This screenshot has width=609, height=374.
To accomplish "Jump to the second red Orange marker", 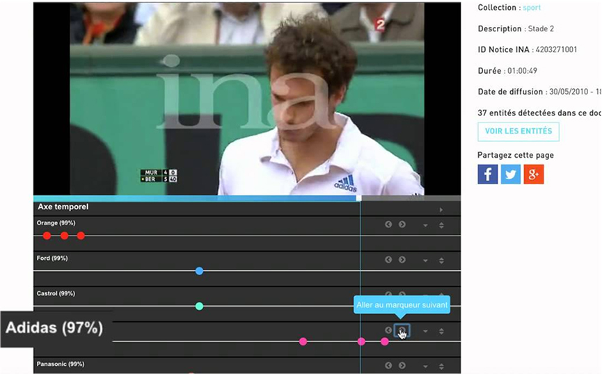I will pyautogui.click(x=65, y=236).
